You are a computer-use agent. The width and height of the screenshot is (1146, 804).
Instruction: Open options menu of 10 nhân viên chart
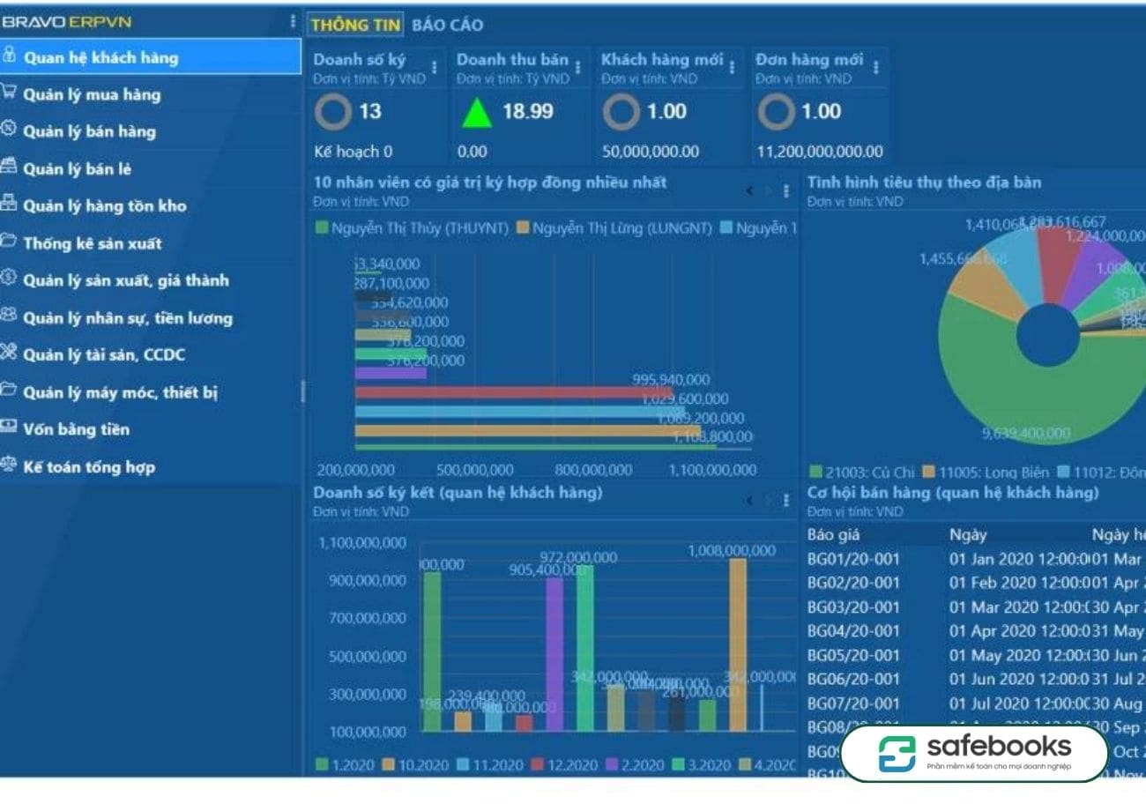pos(785,190)
